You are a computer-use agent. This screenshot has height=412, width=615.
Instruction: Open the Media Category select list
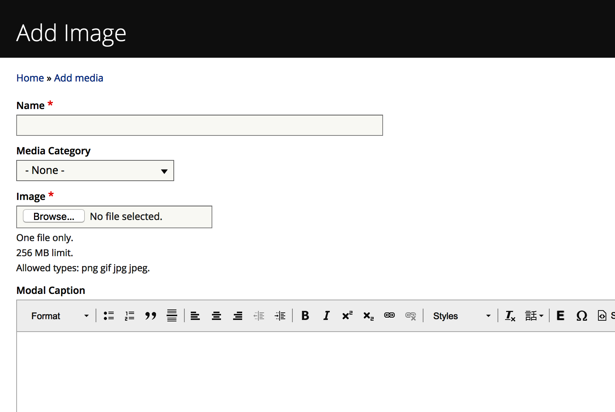pos(95,171)
